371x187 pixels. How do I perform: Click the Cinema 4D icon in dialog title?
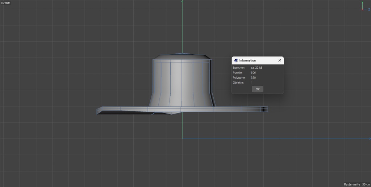[x=236, y=60]
